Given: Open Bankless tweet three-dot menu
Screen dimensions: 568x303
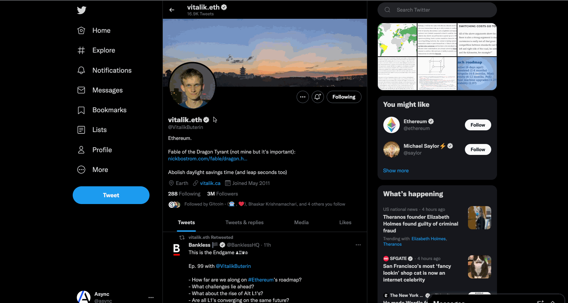Looking at the screenshot, I should (358, 245).
